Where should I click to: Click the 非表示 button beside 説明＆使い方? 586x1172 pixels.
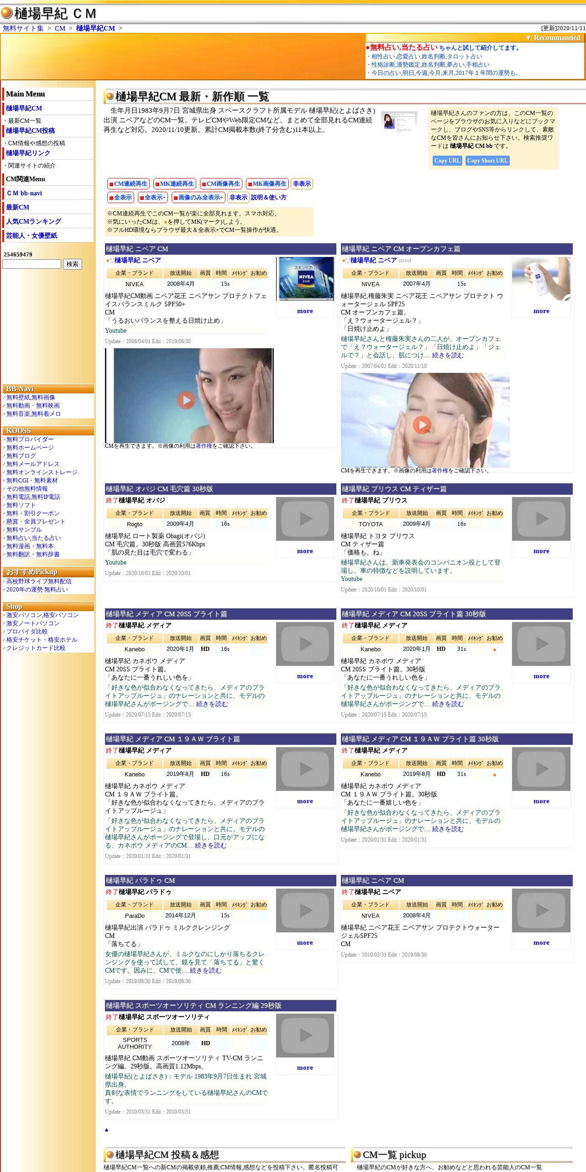(x=238, y=198)
